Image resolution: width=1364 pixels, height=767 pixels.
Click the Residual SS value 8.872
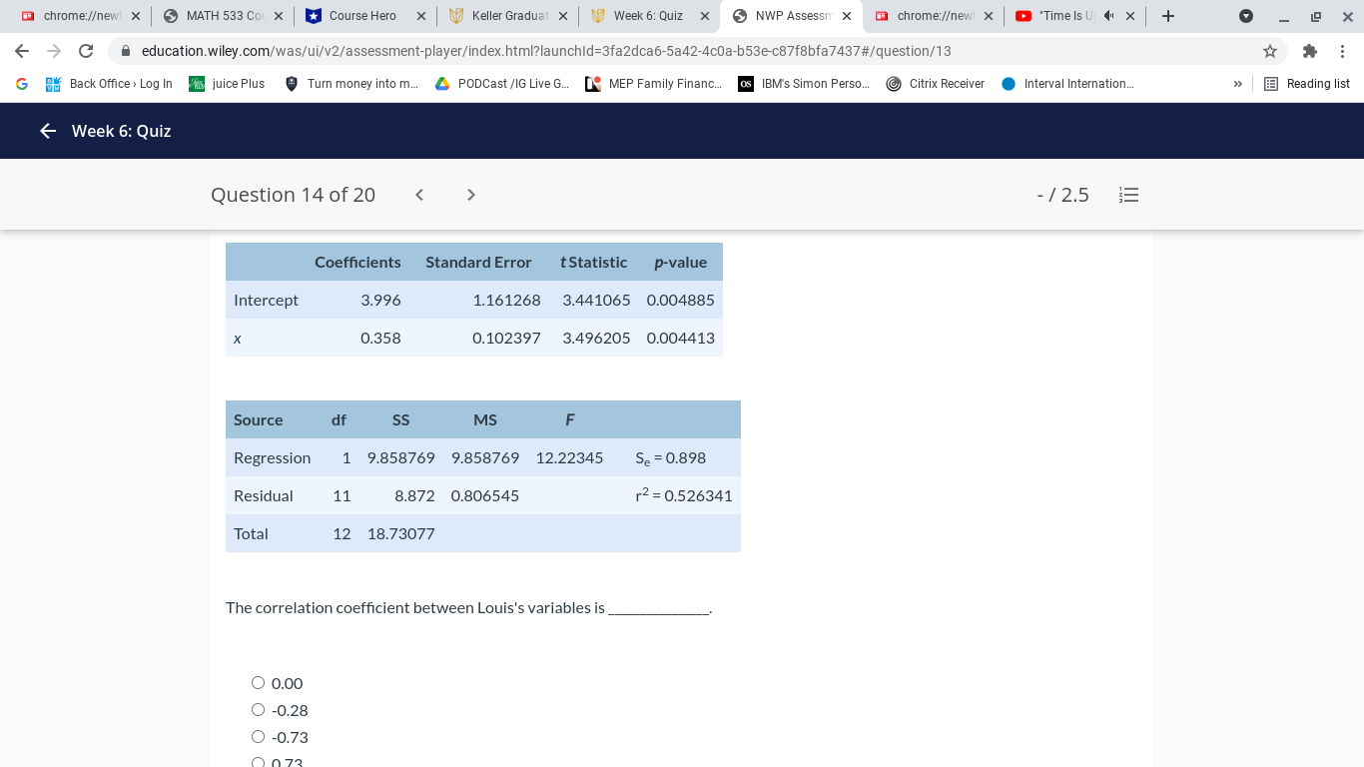click(414, 495)
